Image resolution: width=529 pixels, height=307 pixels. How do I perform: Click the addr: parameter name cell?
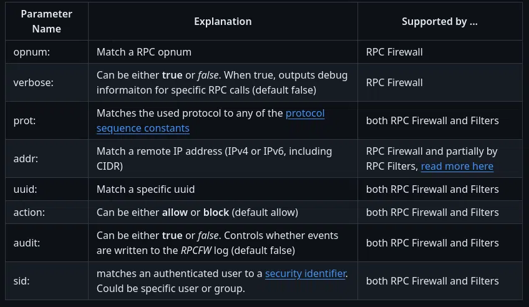click(27, 158)
